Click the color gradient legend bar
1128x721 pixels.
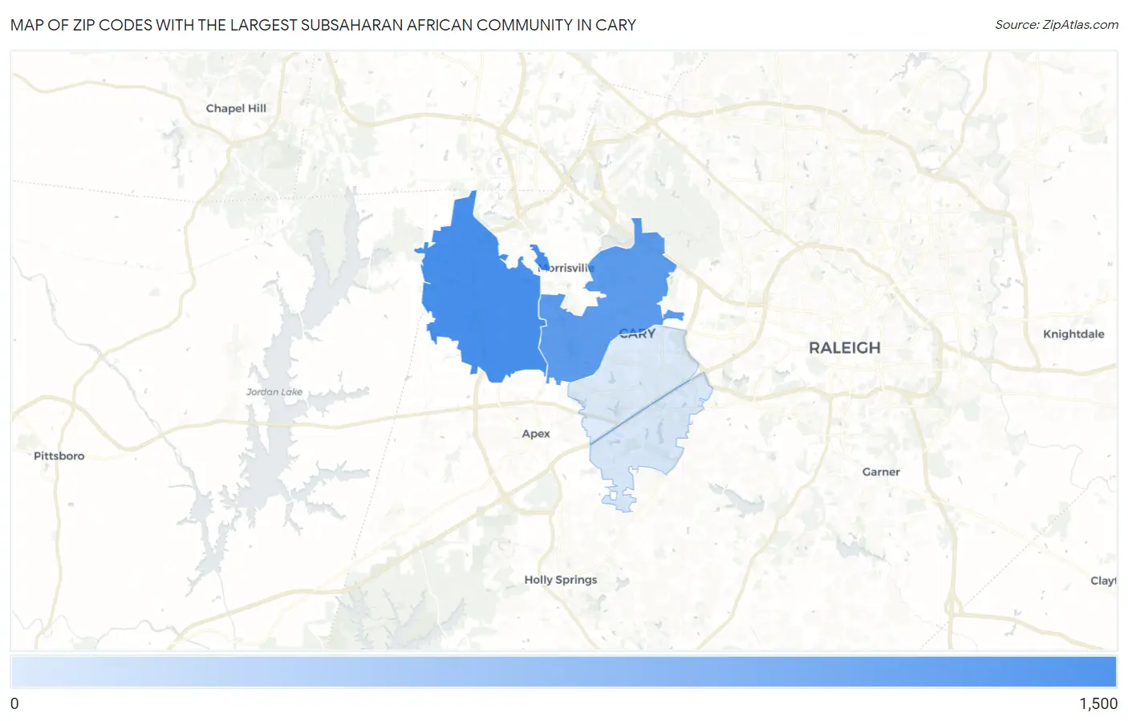[x=563, y=672]
